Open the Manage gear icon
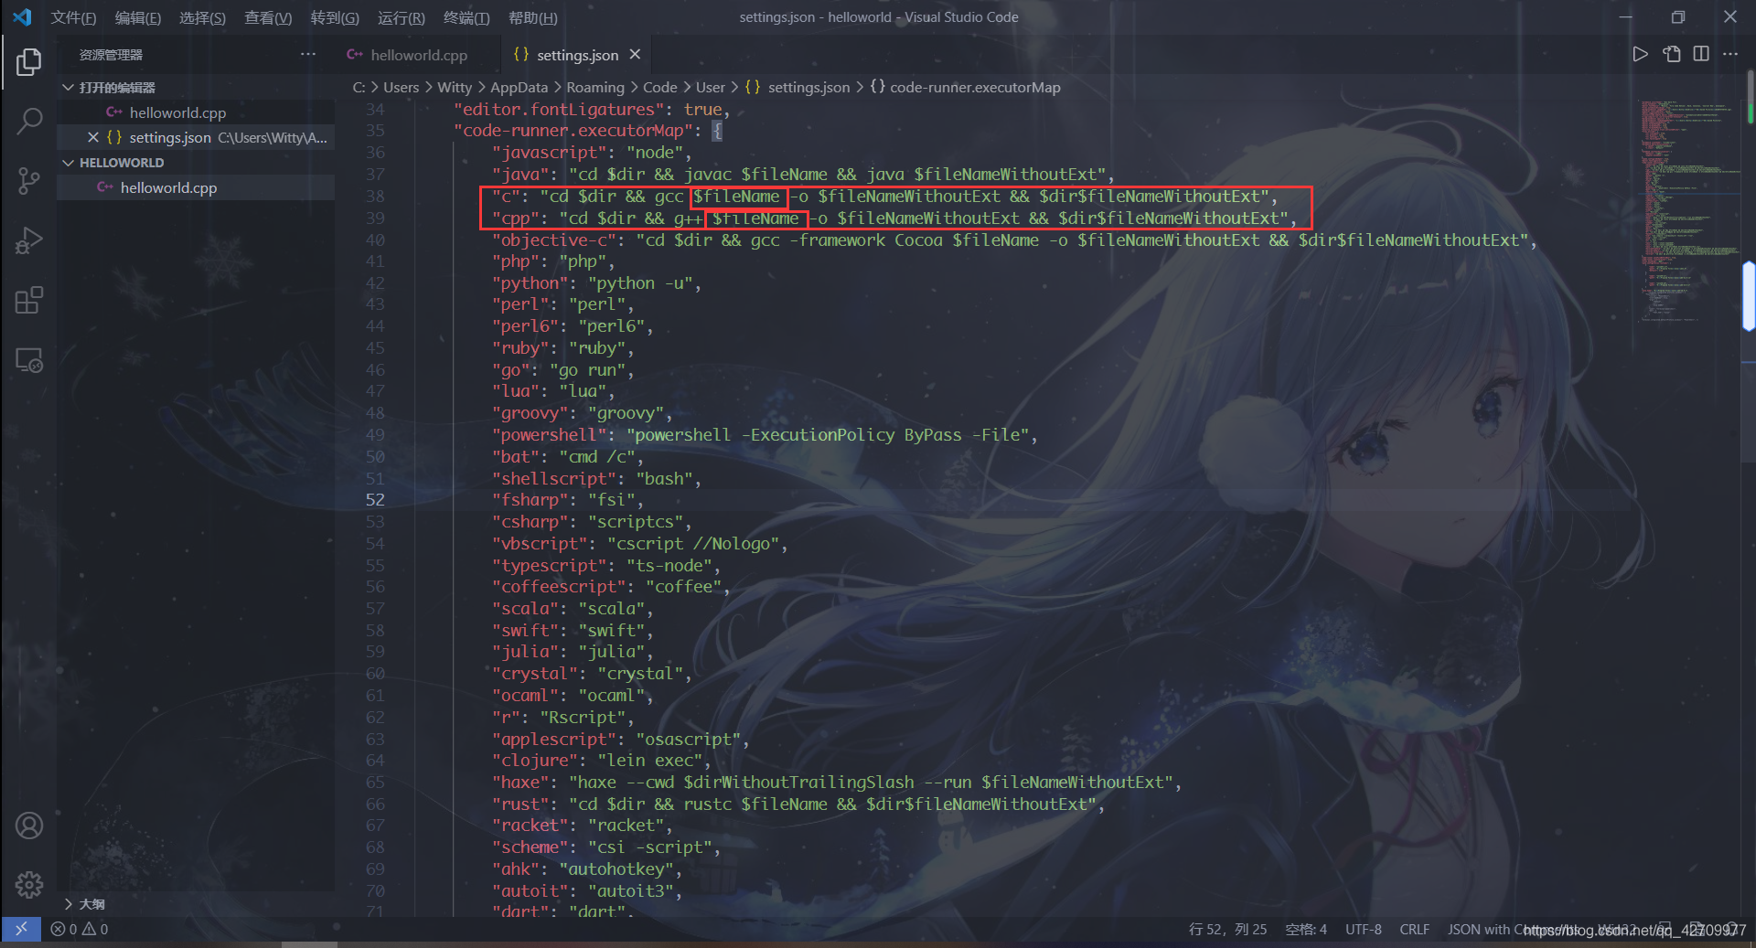 (28, 884)
